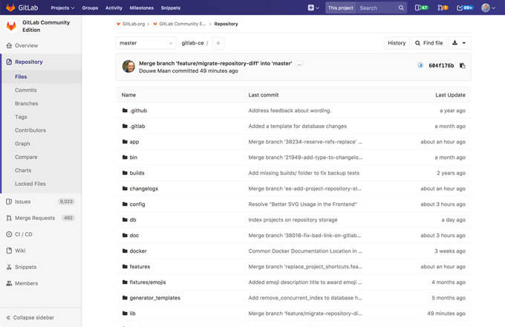Image resolution: width=505 pixels, height=327 pixels.
Task: Click the History button
Action: [397, 43]
